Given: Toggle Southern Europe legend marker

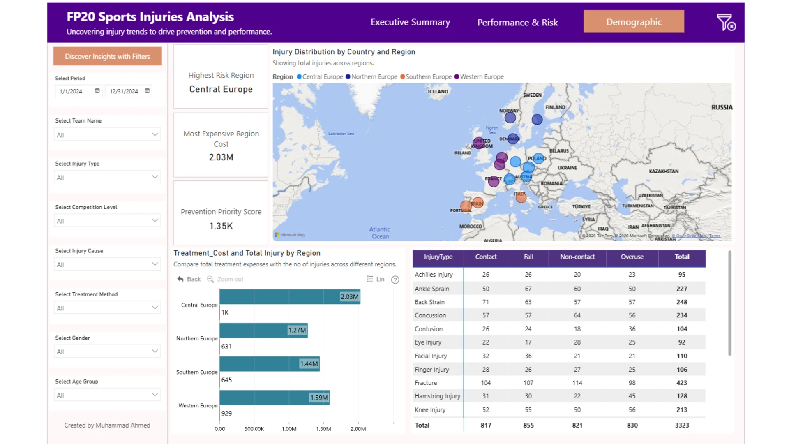Looking at the screenshot, I should (403, 76).
